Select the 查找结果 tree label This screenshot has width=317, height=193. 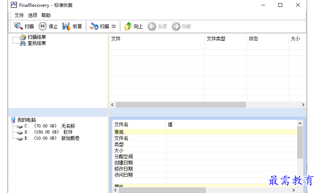(37, 43)
